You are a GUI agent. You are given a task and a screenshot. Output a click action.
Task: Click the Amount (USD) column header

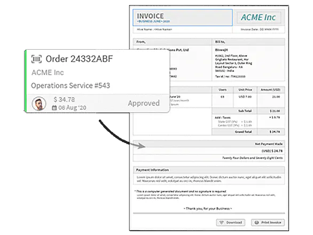pos(270,90)
